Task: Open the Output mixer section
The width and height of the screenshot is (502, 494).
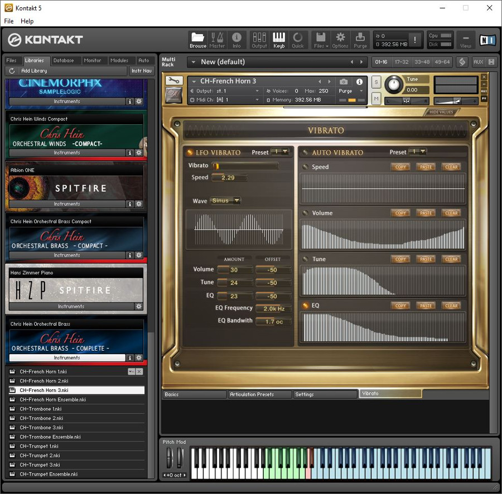Action: pyautogui.click(x=259, y=40)
